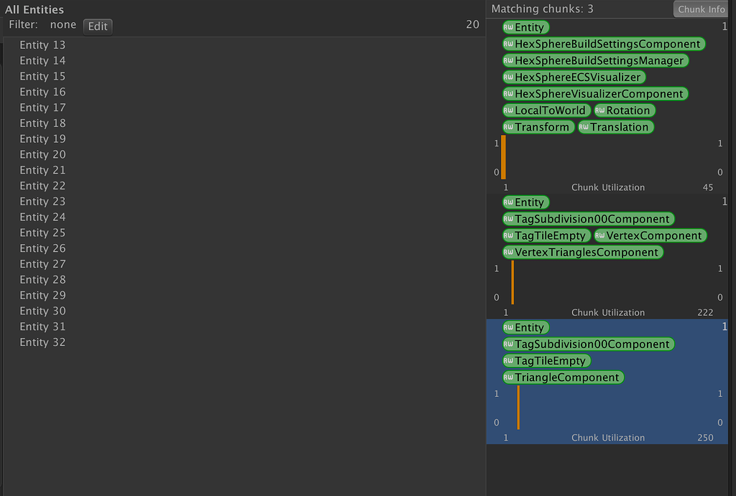Select the HexSphereECSVisualizer component badge

point(574,77)
